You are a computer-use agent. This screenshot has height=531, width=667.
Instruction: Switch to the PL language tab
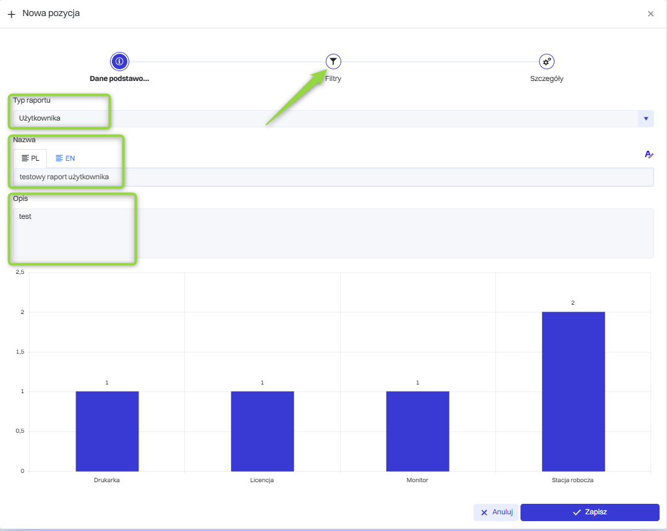click(30, 158)
